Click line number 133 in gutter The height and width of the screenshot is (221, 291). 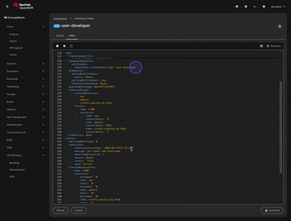[x=59, y=109]
